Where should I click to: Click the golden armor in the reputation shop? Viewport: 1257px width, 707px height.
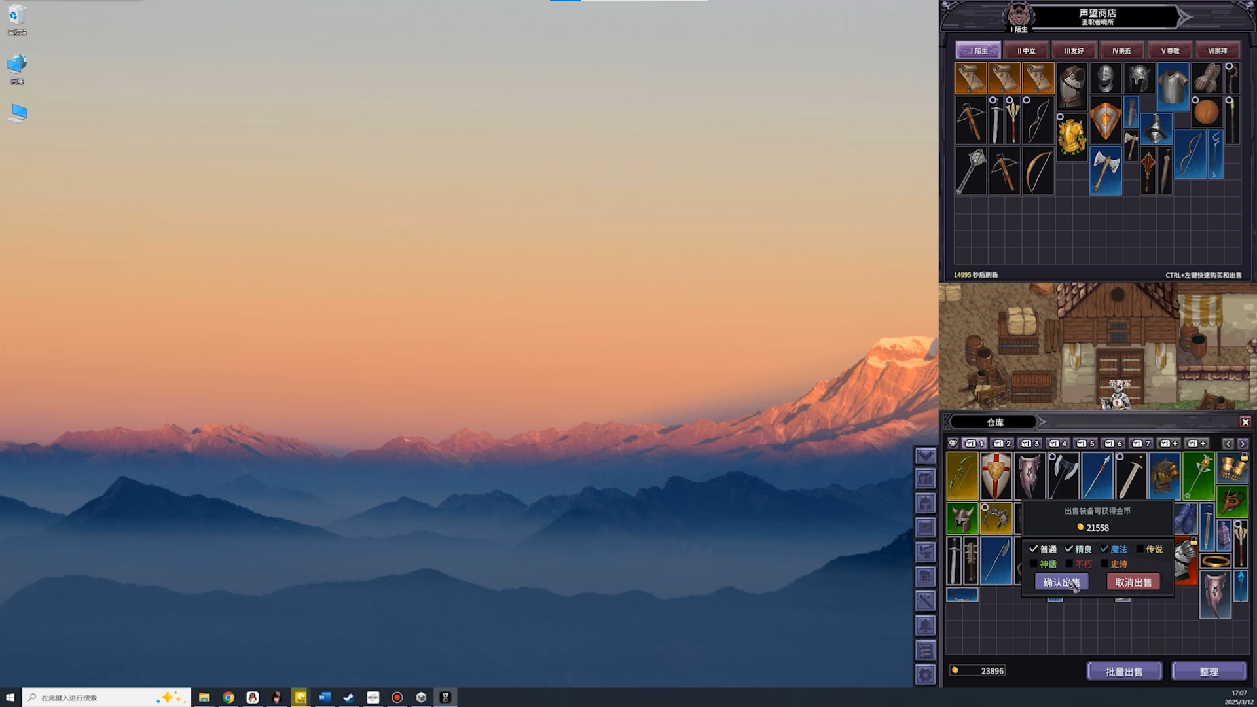pyautogui.click(x=1072, y=137)
